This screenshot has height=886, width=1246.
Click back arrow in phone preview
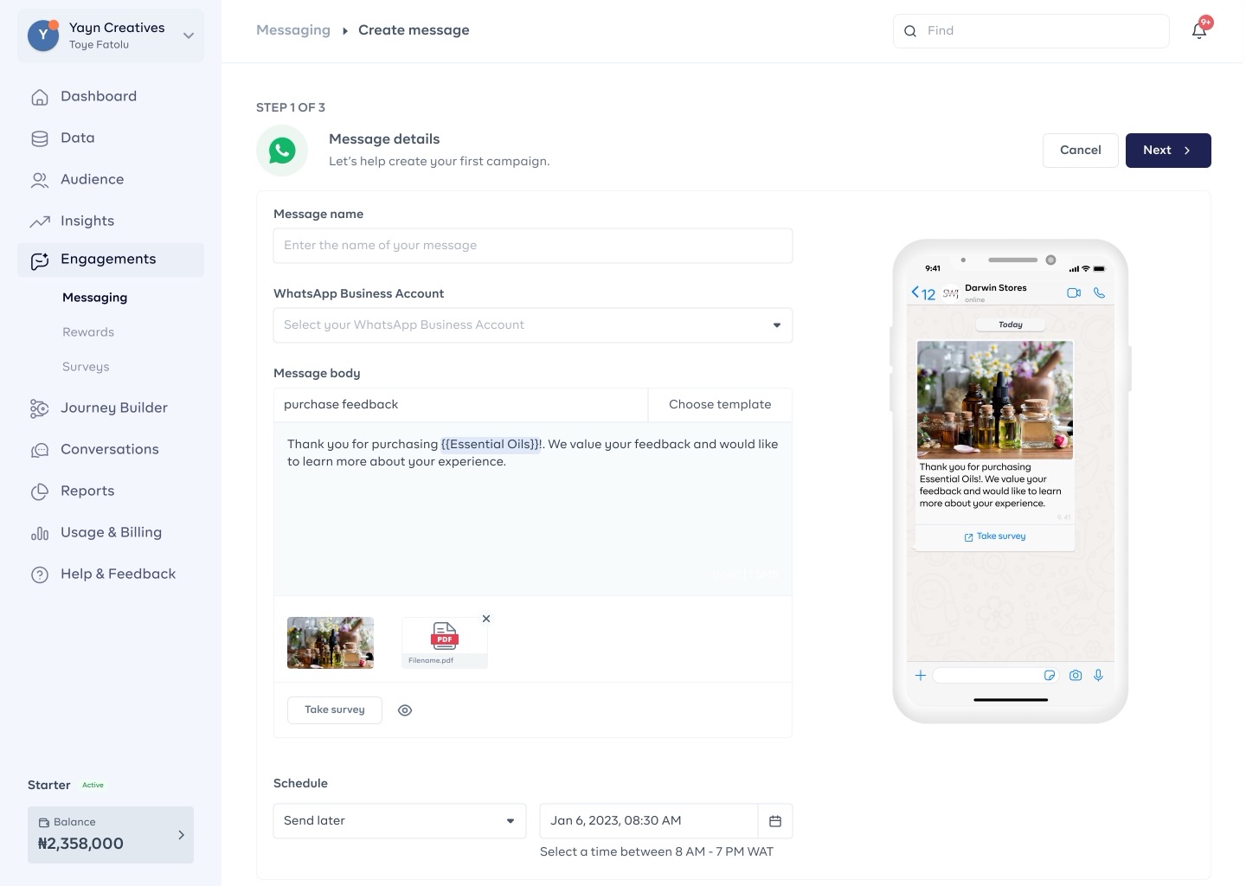[915, 292]
